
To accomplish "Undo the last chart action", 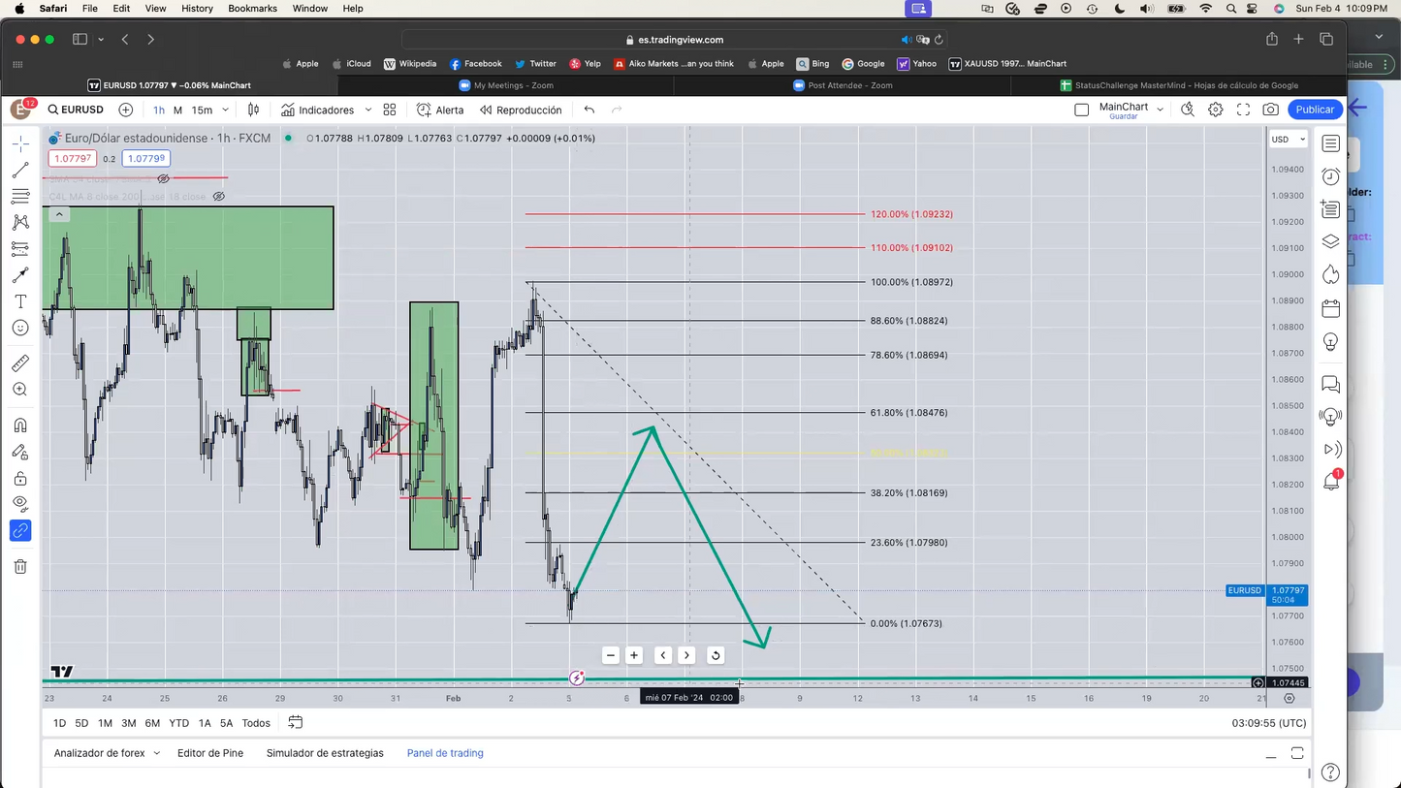I will click(x=589, y=110).
